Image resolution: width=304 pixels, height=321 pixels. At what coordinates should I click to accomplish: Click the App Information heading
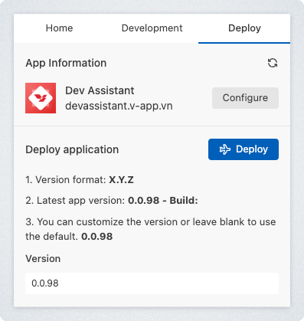[66, 63]
